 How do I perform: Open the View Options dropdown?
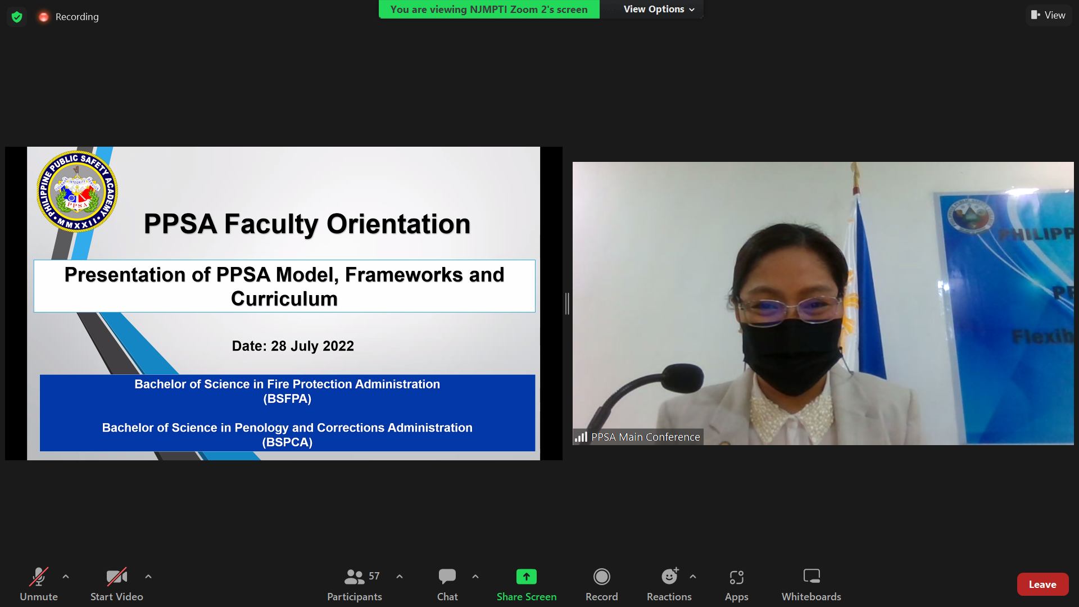659,10
